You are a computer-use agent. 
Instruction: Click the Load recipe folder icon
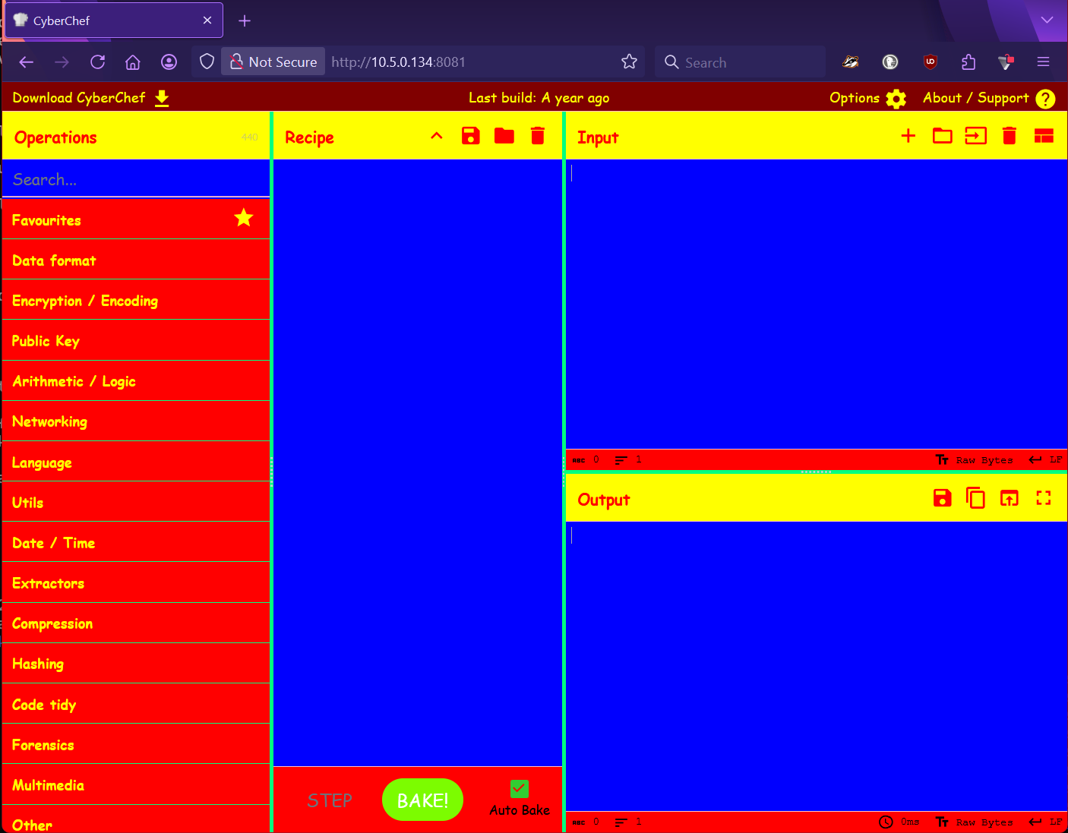tap(504, 136)
